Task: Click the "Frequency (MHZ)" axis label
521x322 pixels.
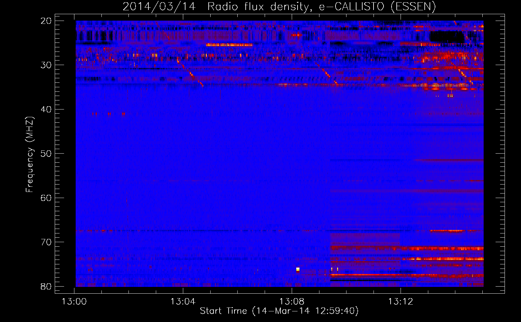Action: (x=30, y=155)
